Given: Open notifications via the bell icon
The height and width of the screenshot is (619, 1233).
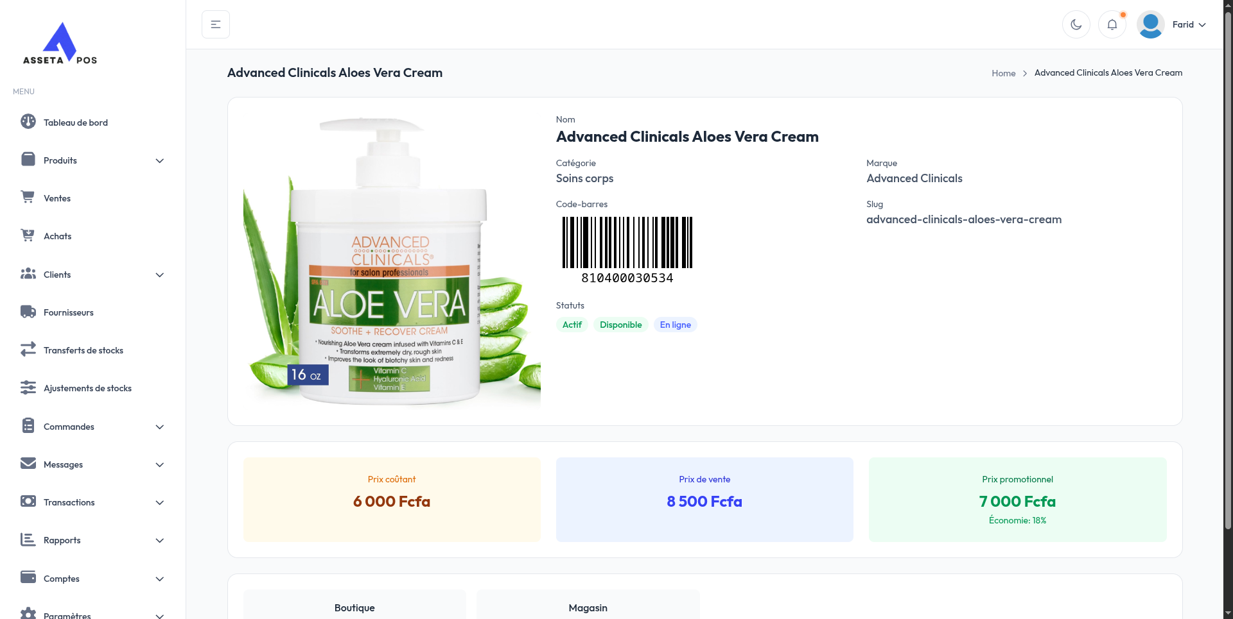Looking at the screenshot, I should point(1112,24).
